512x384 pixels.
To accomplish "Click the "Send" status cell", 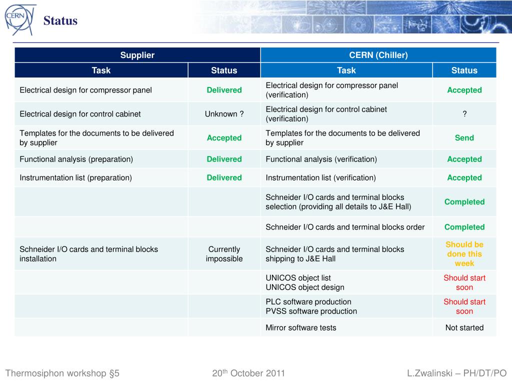I will click(x=464, y=138).
